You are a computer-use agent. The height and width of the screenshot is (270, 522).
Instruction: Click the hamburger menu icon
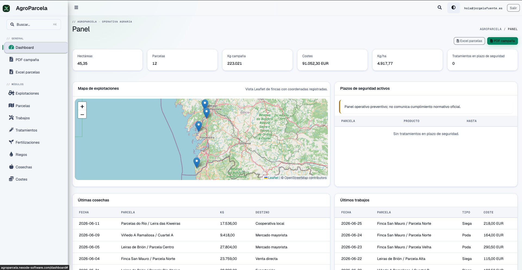click(76, 8)
